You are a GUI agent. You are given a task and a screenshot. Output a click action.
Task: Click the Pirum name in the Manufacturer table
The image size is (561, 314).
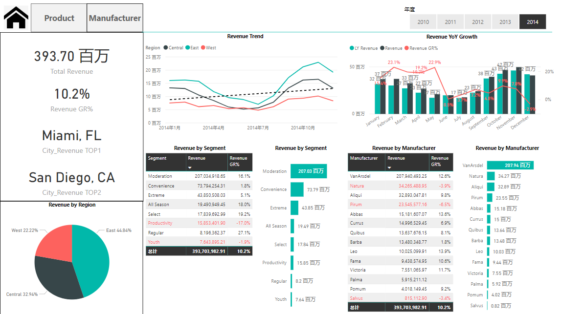[x=356, y=204]
